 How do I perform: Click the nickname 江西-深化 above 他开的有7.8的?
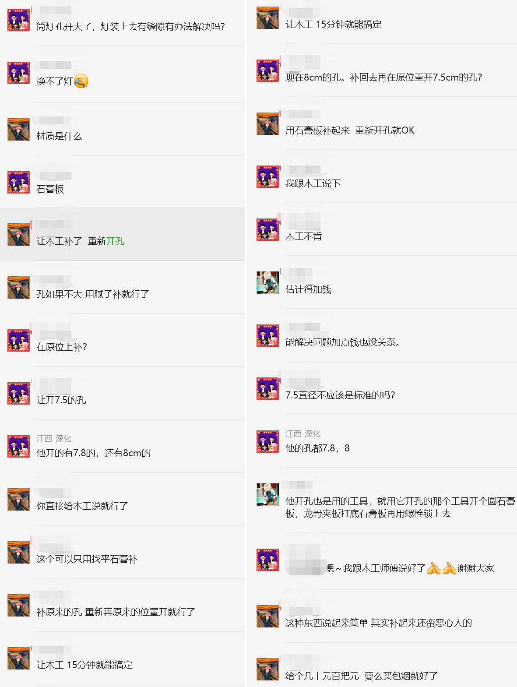(54, 439)
